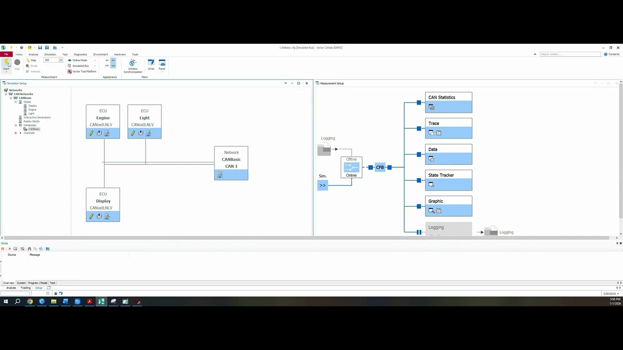Screen dimensions: 623x350
Task: Select the Analysis desktop tab
Action: click(x=11, y=288)
